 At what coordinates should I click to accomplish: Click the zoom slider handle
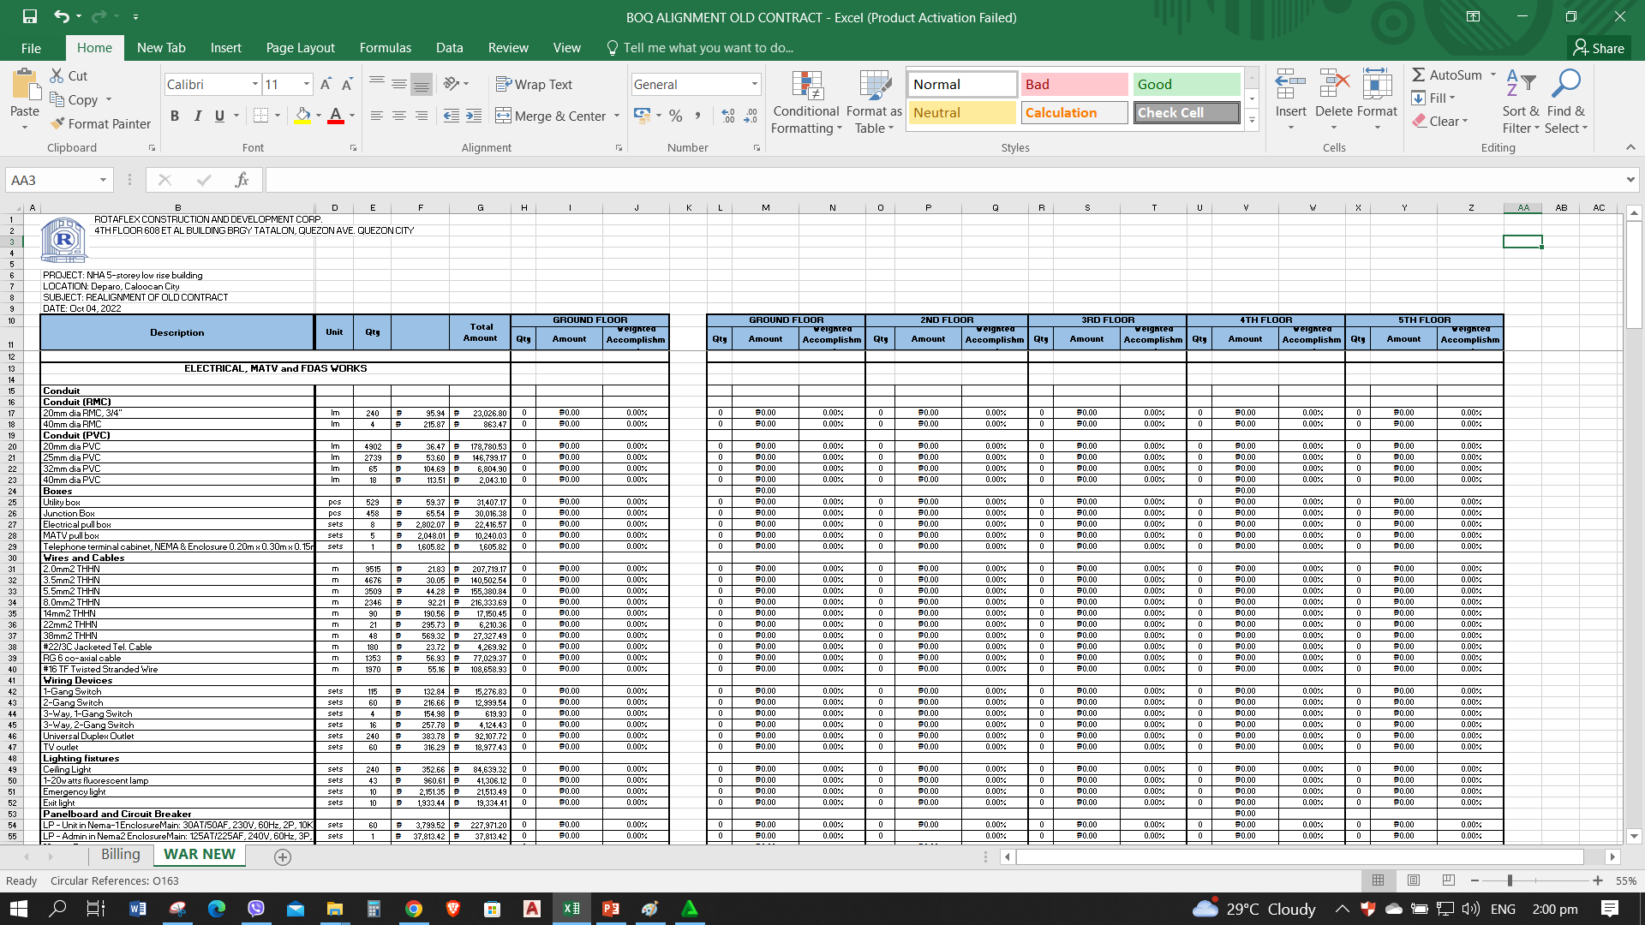tap(1510, 880)
